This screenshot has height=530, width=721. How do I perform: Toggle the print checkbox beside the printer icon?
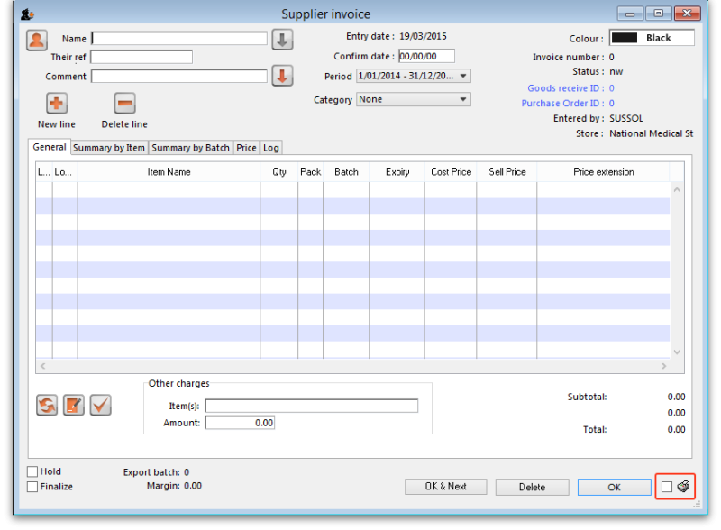pyautogui.click(x=668, y=487)
